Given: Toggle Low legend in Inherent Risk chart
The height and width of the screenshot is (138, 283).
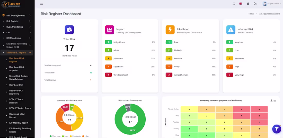Looking at the screenshot, I should [x=65, y=136].
